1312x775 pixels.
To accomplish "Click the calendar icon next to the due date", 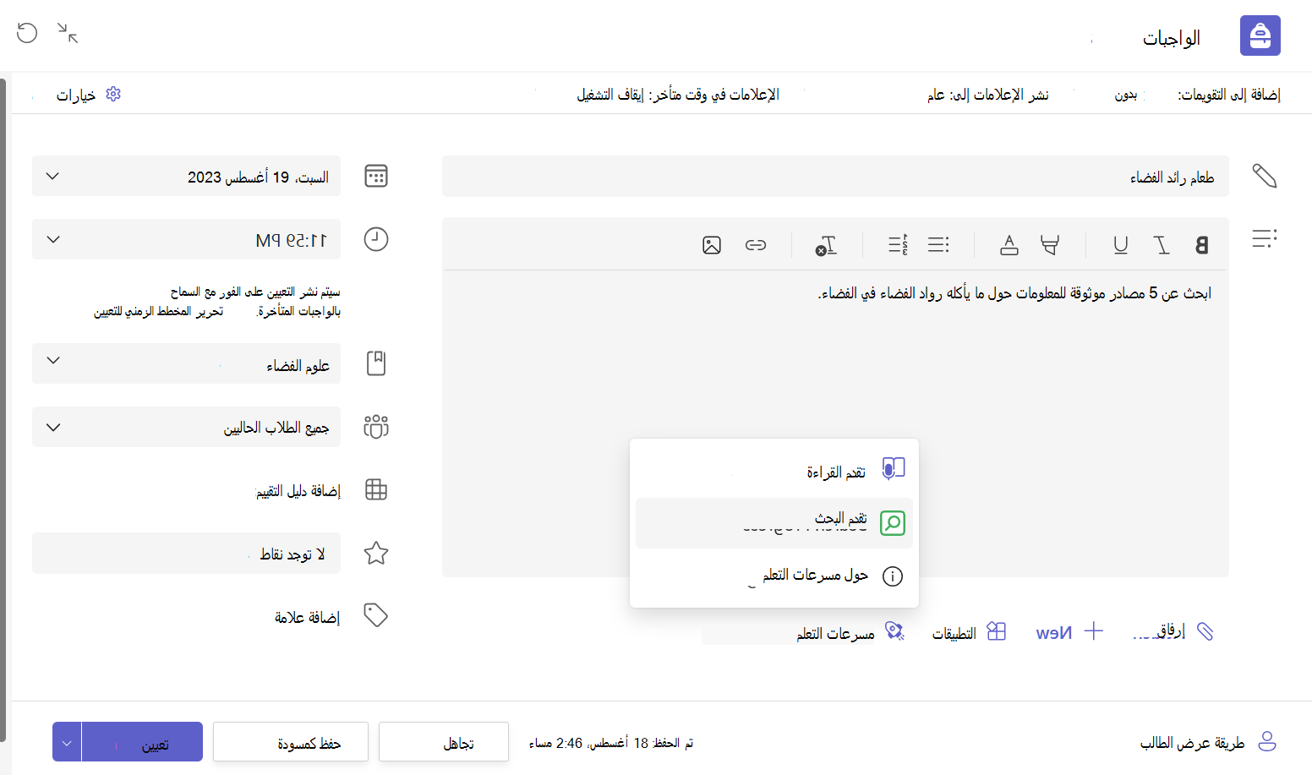I will 376,176.
